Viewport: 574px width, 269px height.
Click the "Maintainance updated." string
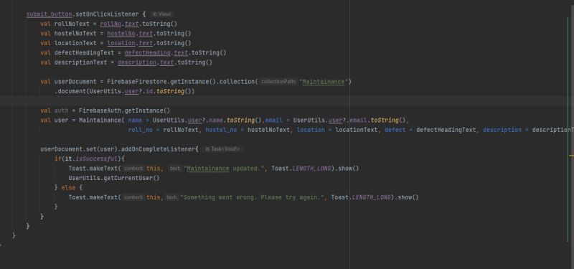225,169
